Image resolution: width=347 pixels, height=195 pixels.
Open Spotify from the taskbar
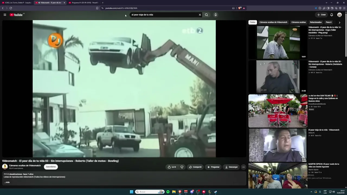pyautogui.click(x=168, y=192)
